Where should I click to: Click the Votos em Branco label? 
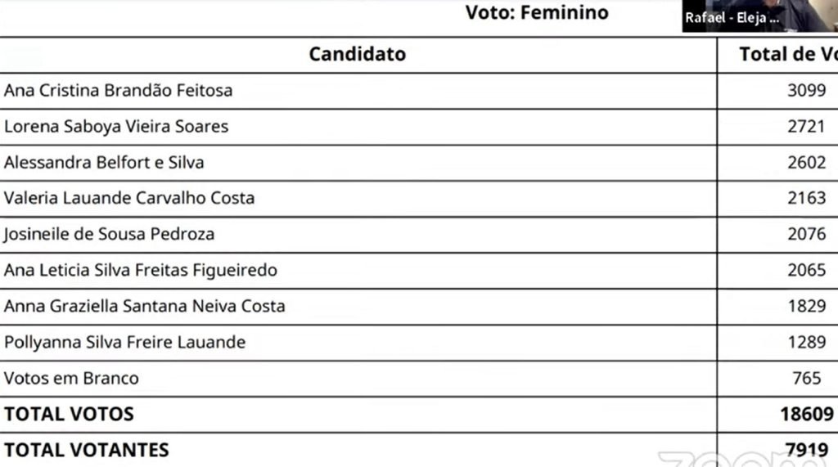point(71,378)
